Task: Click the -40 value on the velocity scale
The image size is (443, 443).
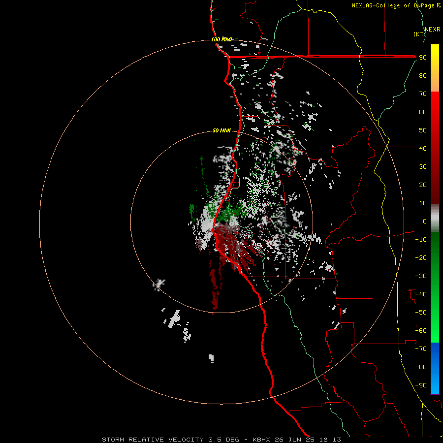Action: [x=421, y=294]
